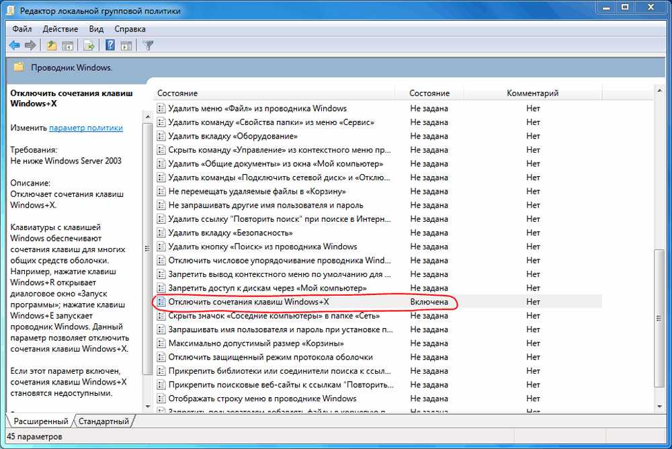Image resolution: width=672 pixels, height=449 pixels.
Task: Toggle the show/hide console tree icon
Action: point(67,46)
